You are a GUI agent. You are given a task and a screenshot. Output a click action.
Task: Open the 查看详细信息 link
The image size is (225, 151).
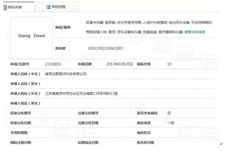pyautogui.click(x=195, y=32)
